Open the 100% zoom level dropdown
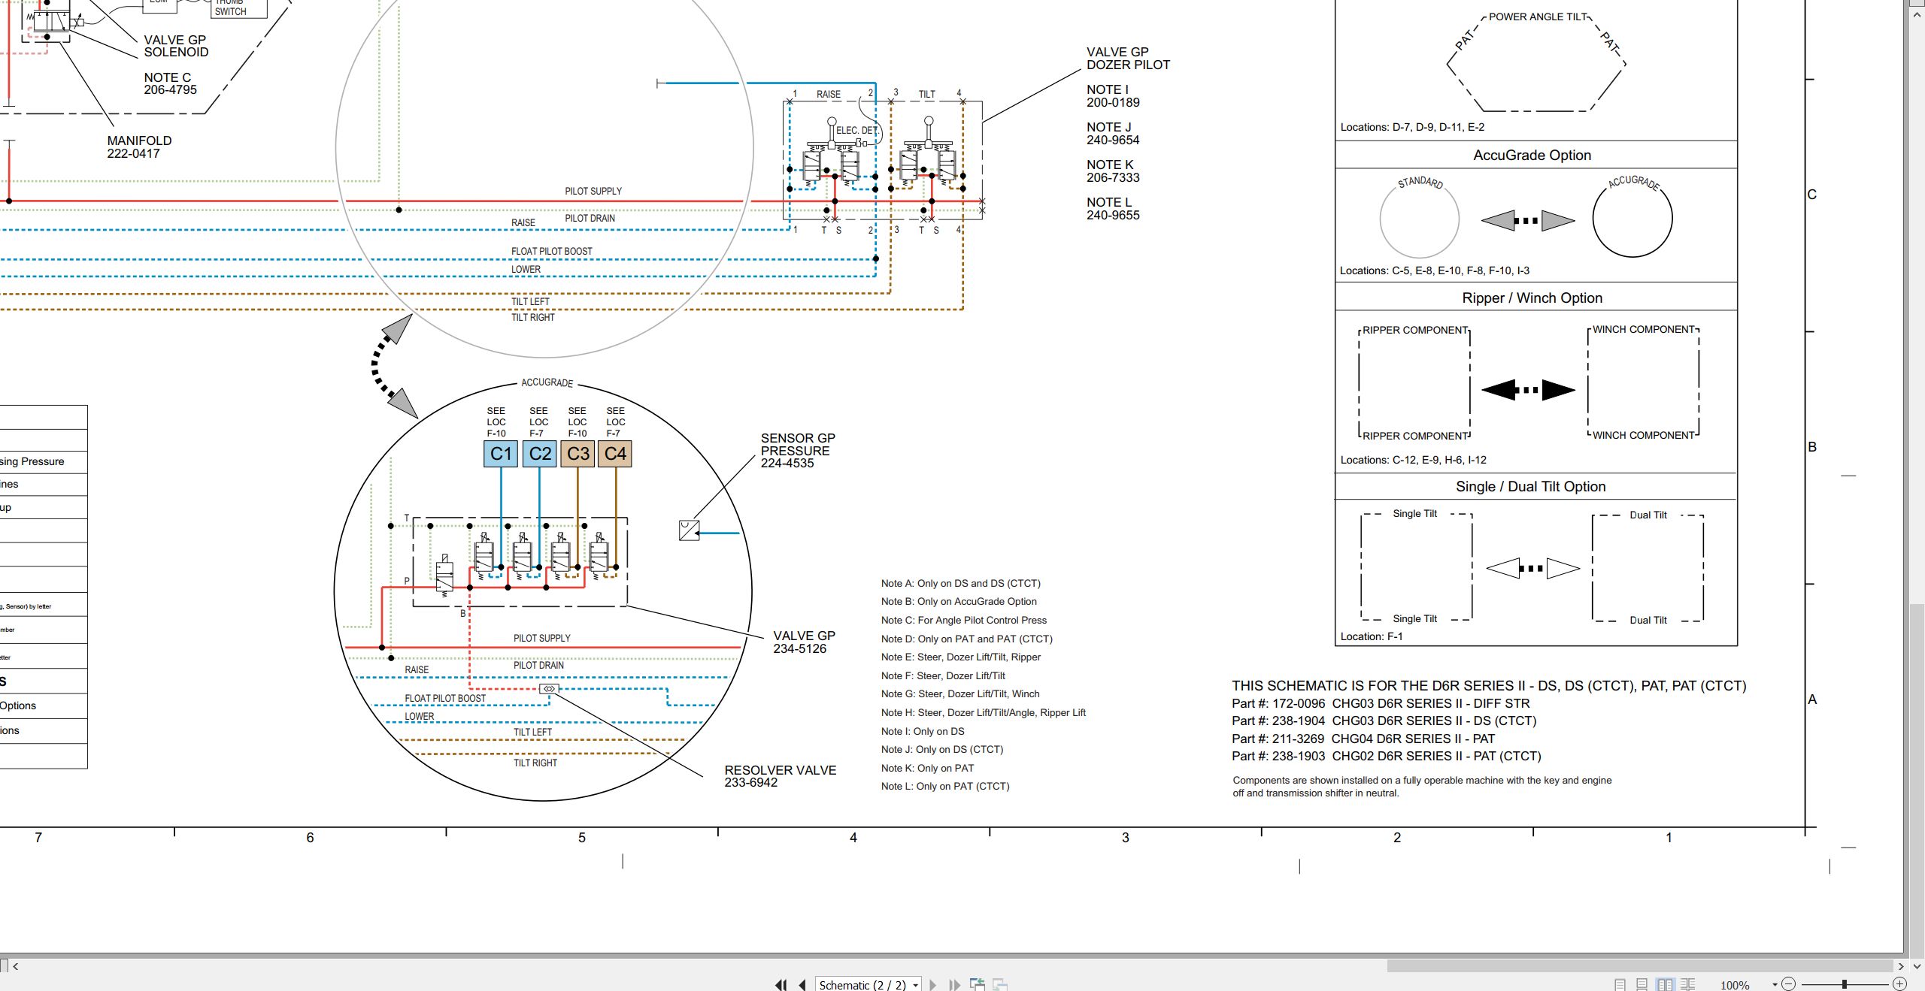1925x991 pixels. tap(1775, 985)
